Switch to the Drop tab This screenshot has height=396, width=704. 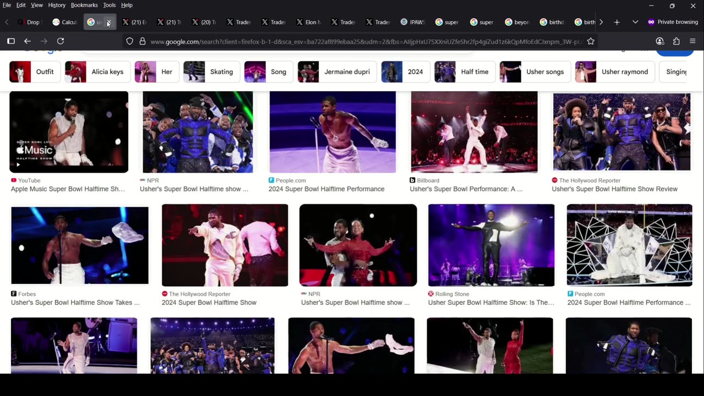[x=30, y=22]
